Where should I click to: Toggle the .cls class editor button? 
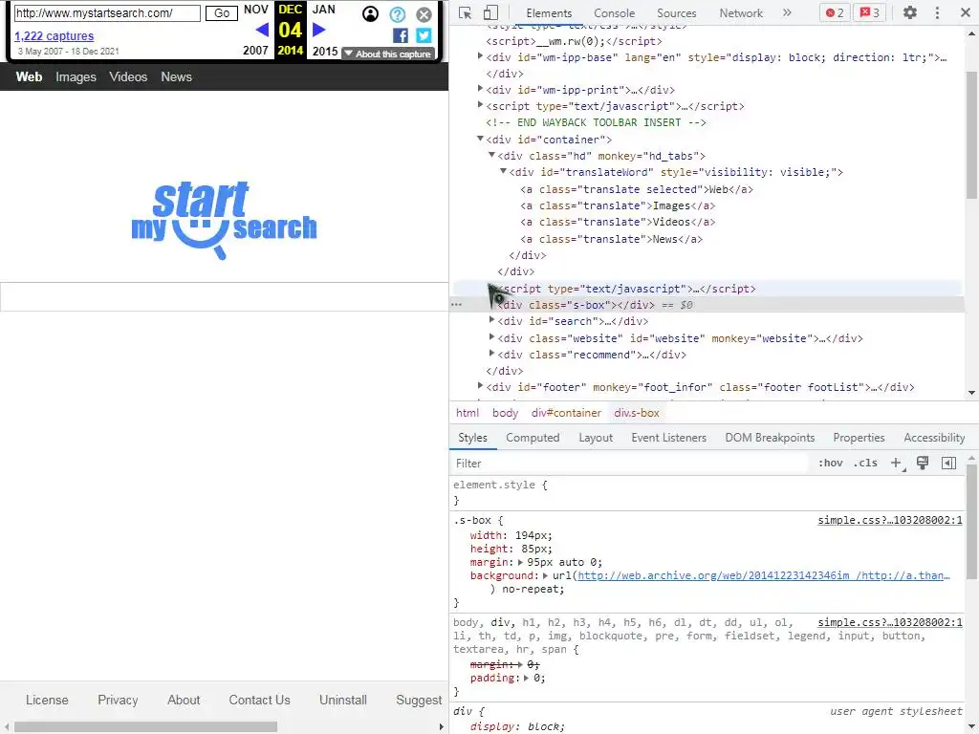[x=865, y=464]
